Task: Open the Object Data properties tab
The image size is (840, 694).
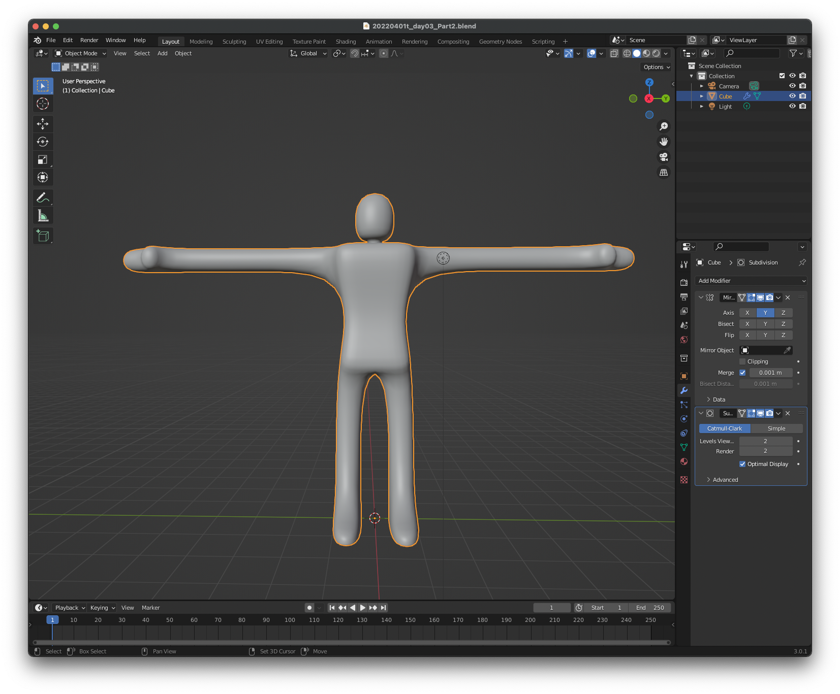Action: [684, 447]
